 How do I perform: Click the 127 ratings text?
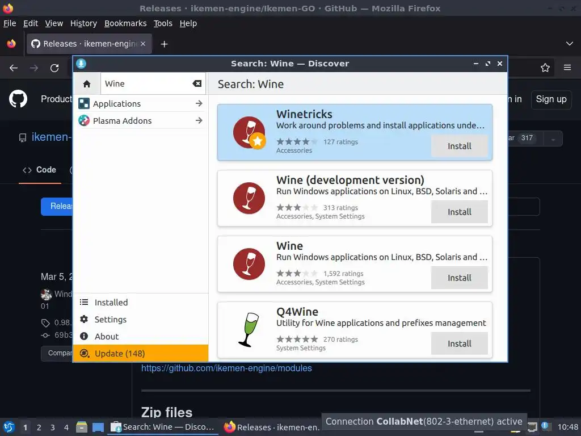(x=340, y=141)
